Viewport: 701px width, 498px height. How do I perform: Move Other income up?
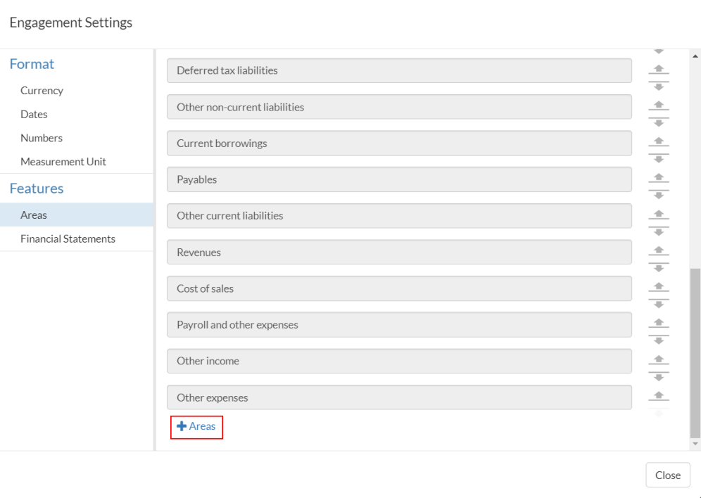pyautogui.click(x=658, y=357)
